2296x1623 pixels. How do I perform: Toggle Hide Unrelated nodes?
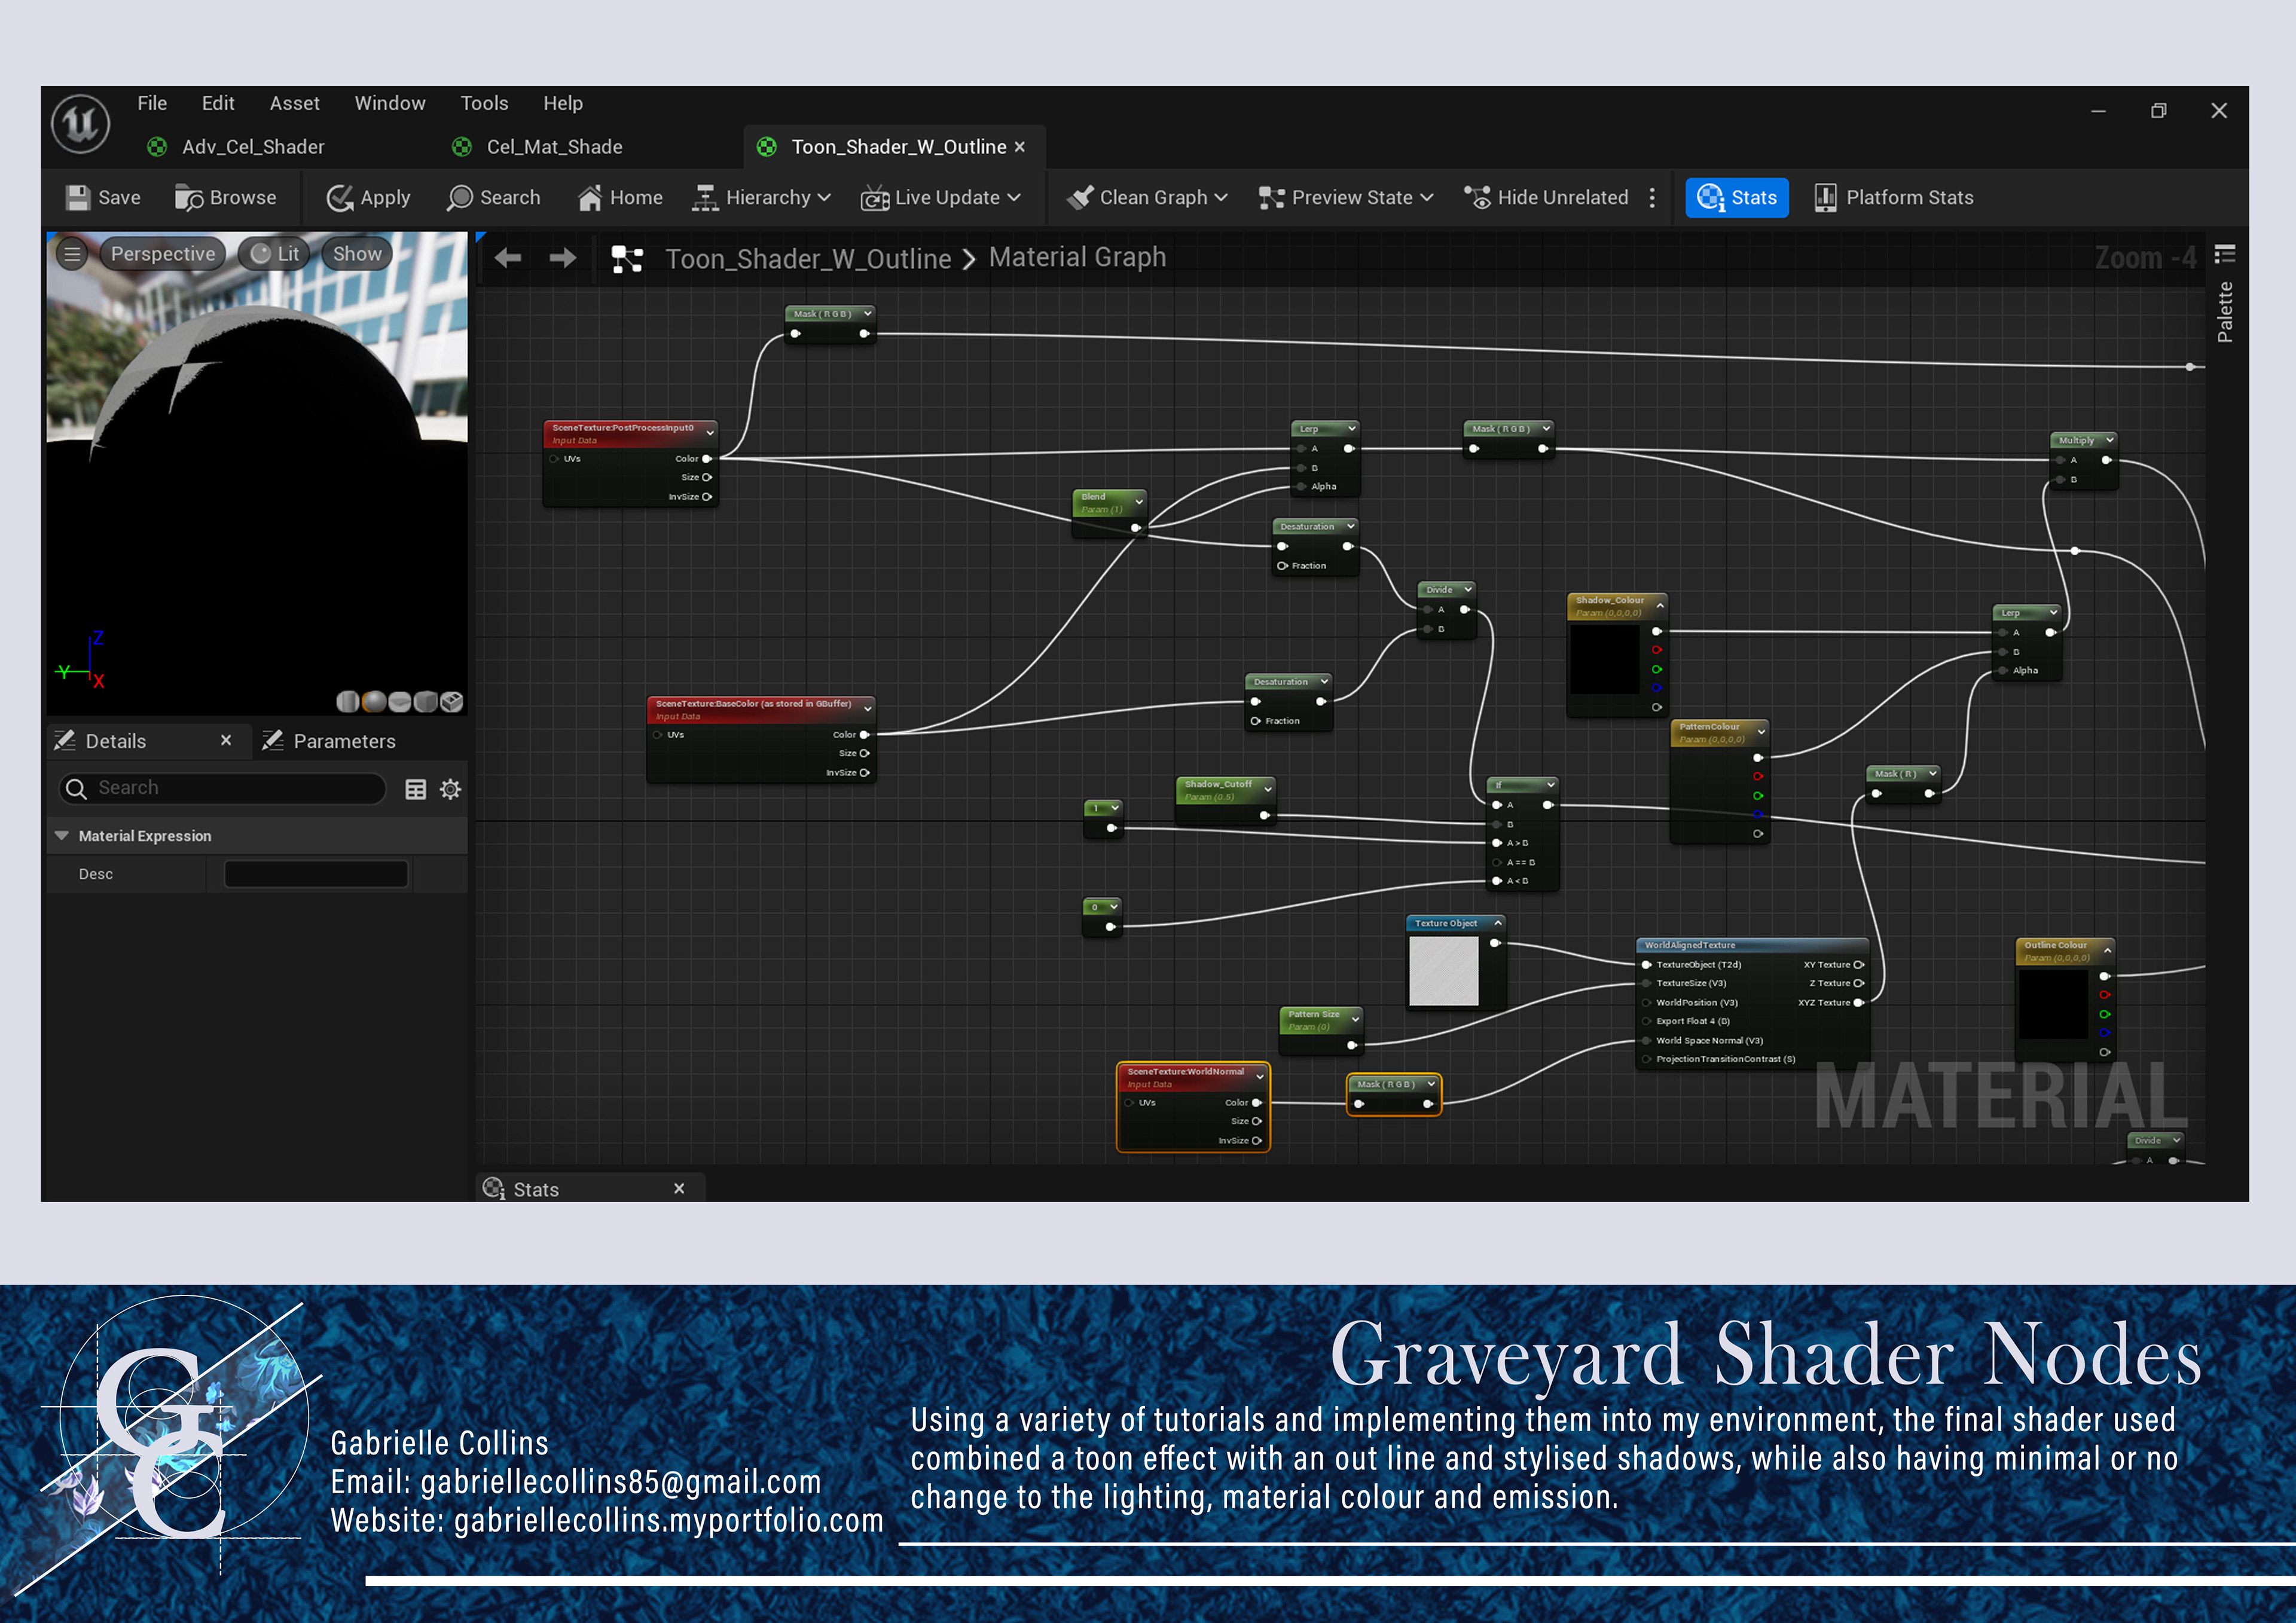click(x=1546, y=198)
